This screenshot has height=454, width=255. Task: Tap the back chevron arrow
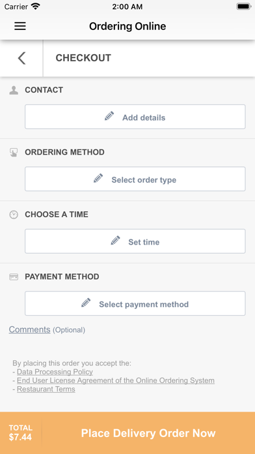pyautogui.click(x=21, y=58)
